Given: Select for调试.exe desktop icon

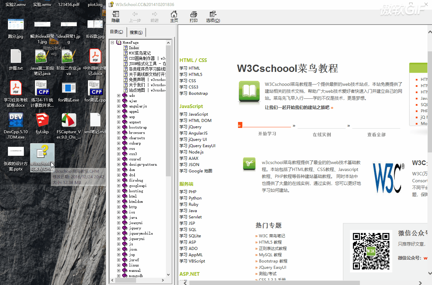Looking at the screenshot, I should [69, 92].
